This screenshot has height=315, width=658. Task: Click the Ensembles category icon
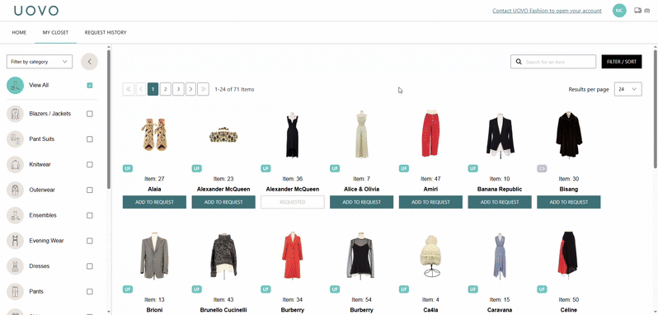(x=15, y=215)
